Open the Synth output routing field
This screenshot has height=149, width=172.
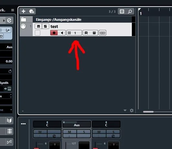(6, 83)
